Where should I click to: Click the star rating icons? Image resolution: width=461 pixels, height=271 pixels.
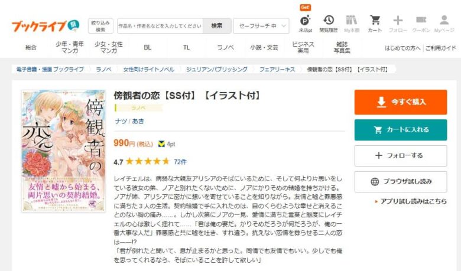click(x=148, y=161)
